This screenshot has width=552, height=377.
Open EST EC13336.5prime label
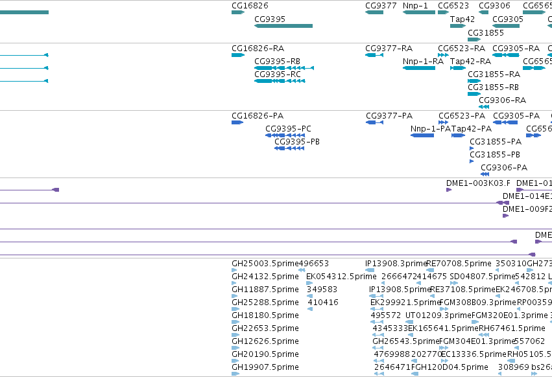coord(474,354)
